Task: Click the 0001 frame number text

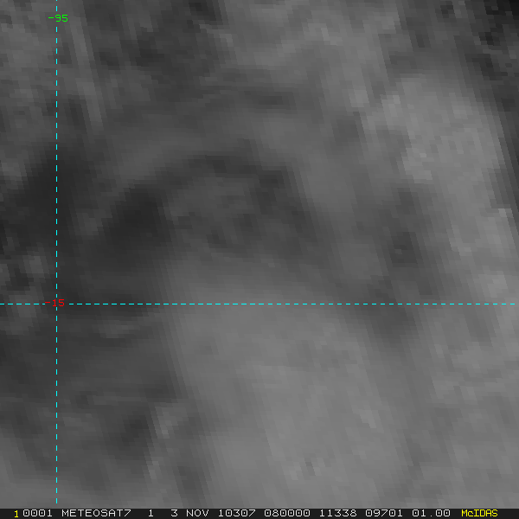Action: coord(37,513)
